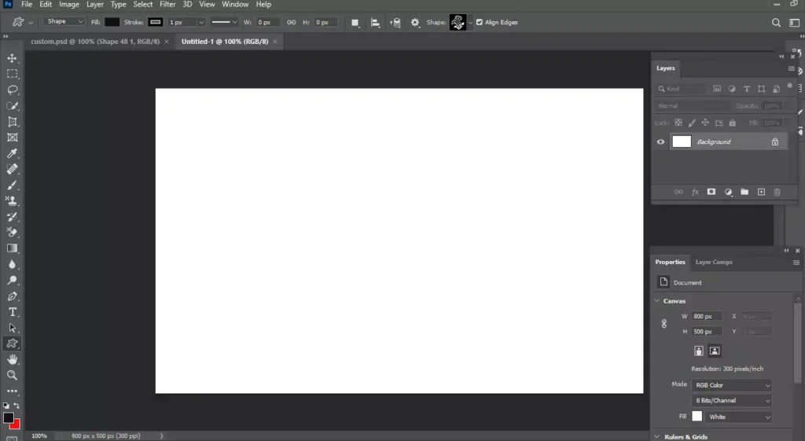Select the Brush tool
The image size is (805, 441).
point(13,185)
